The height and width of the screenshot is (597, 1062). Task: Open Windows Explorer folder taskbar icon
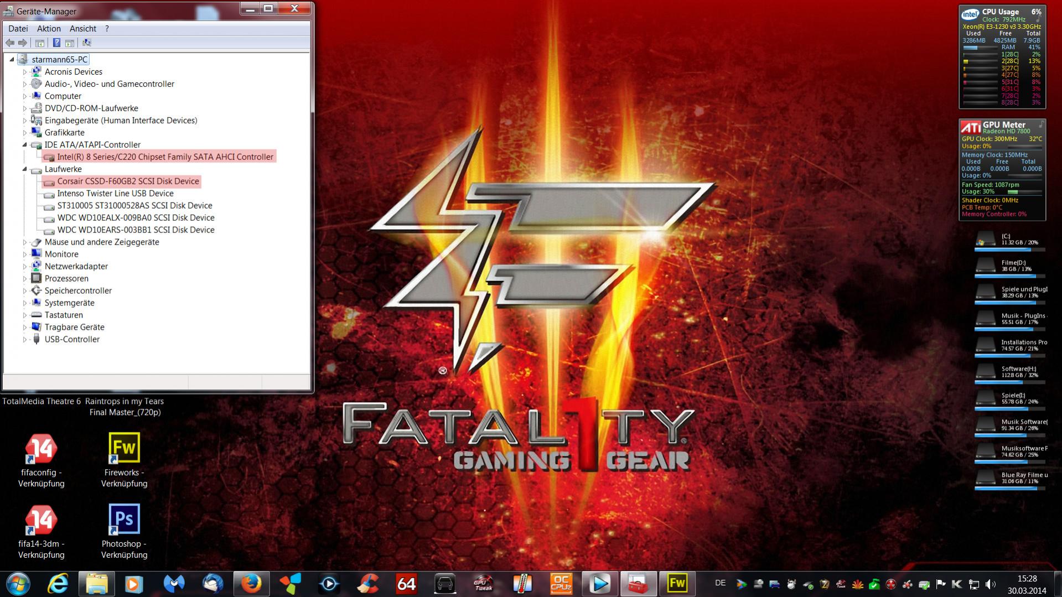click(x=96, y=584)
